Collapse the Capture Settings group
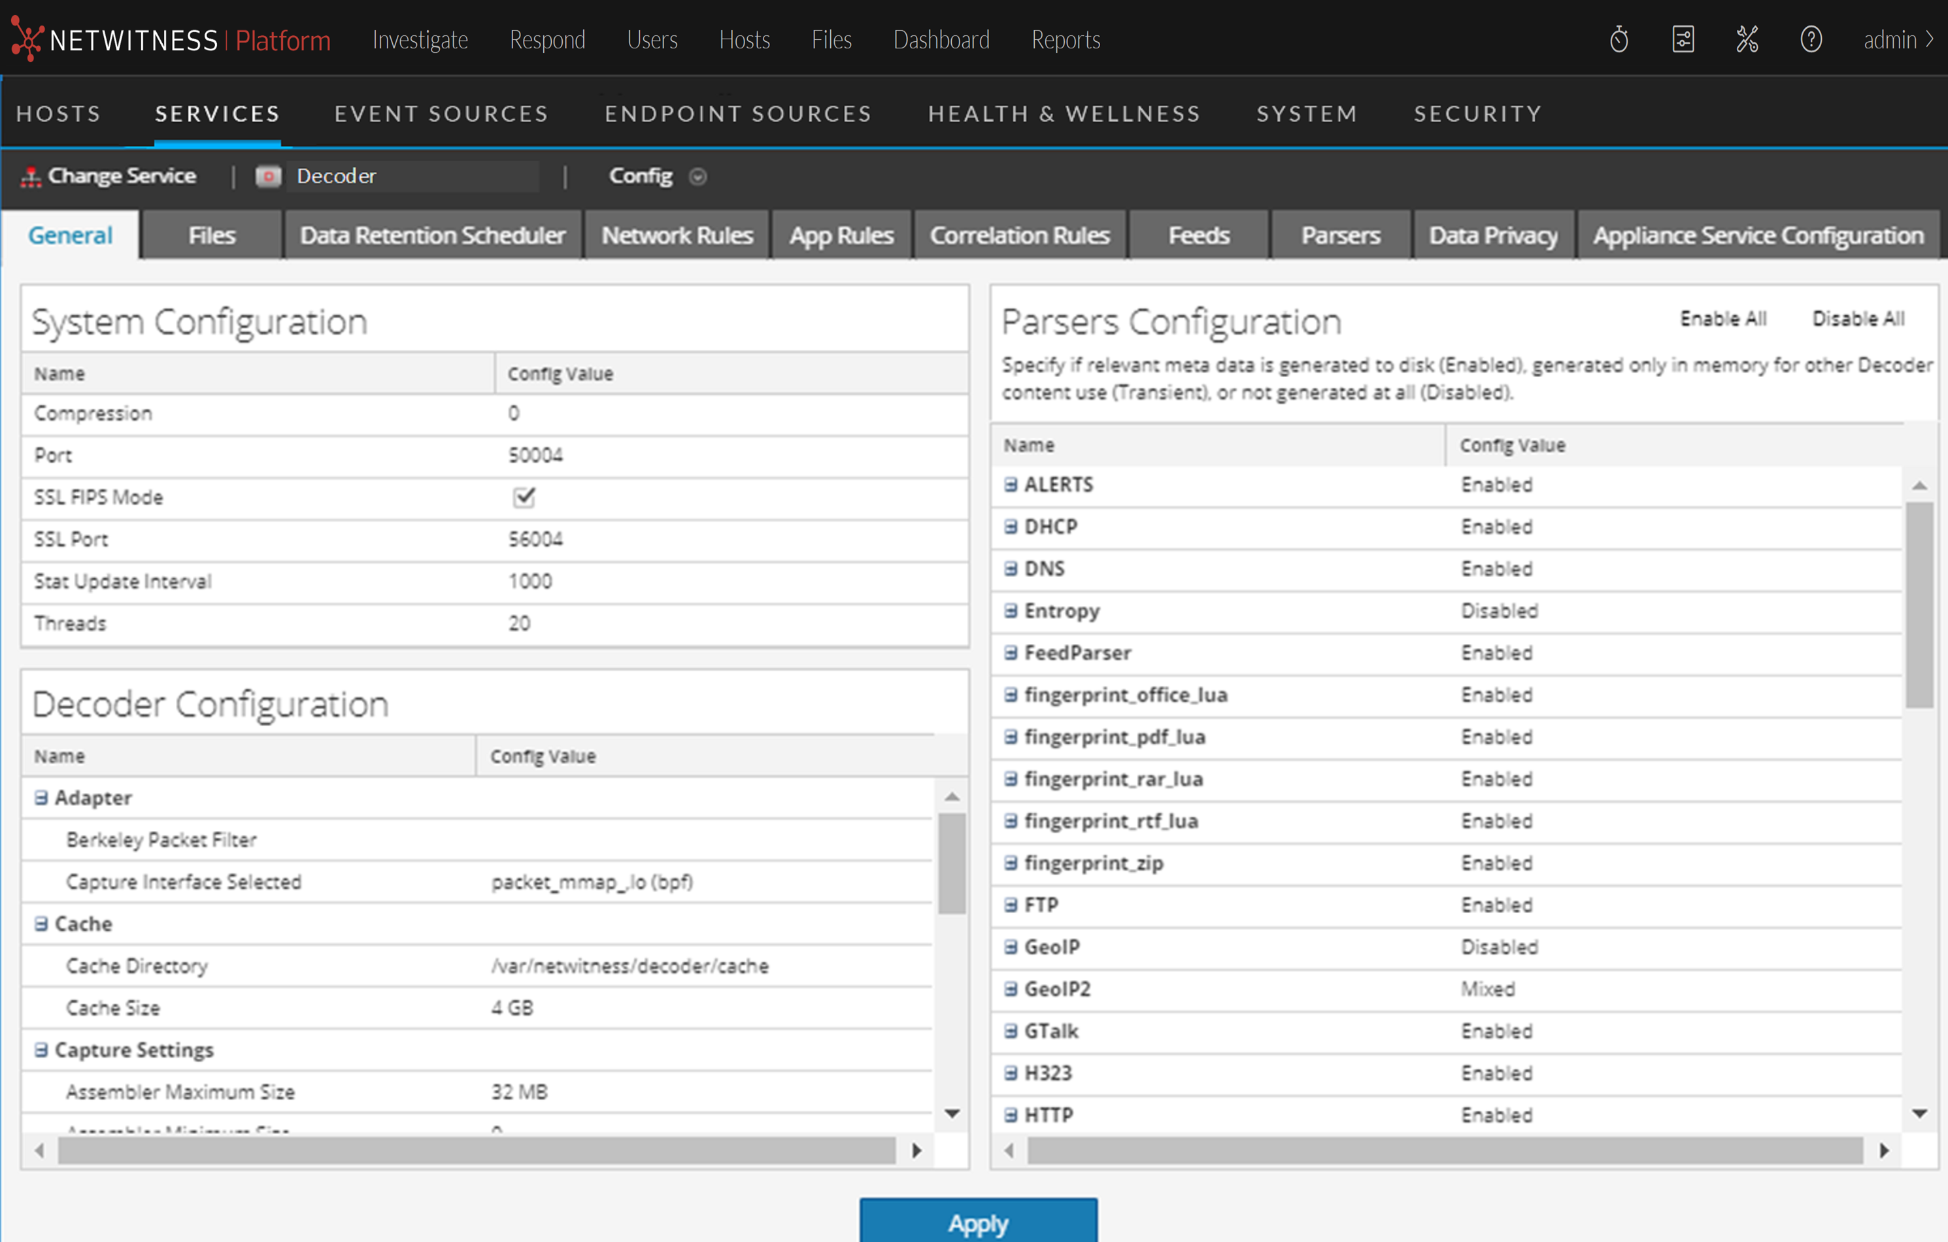The width and height of the screenshot is (1948, 1242). [41, 1049]
